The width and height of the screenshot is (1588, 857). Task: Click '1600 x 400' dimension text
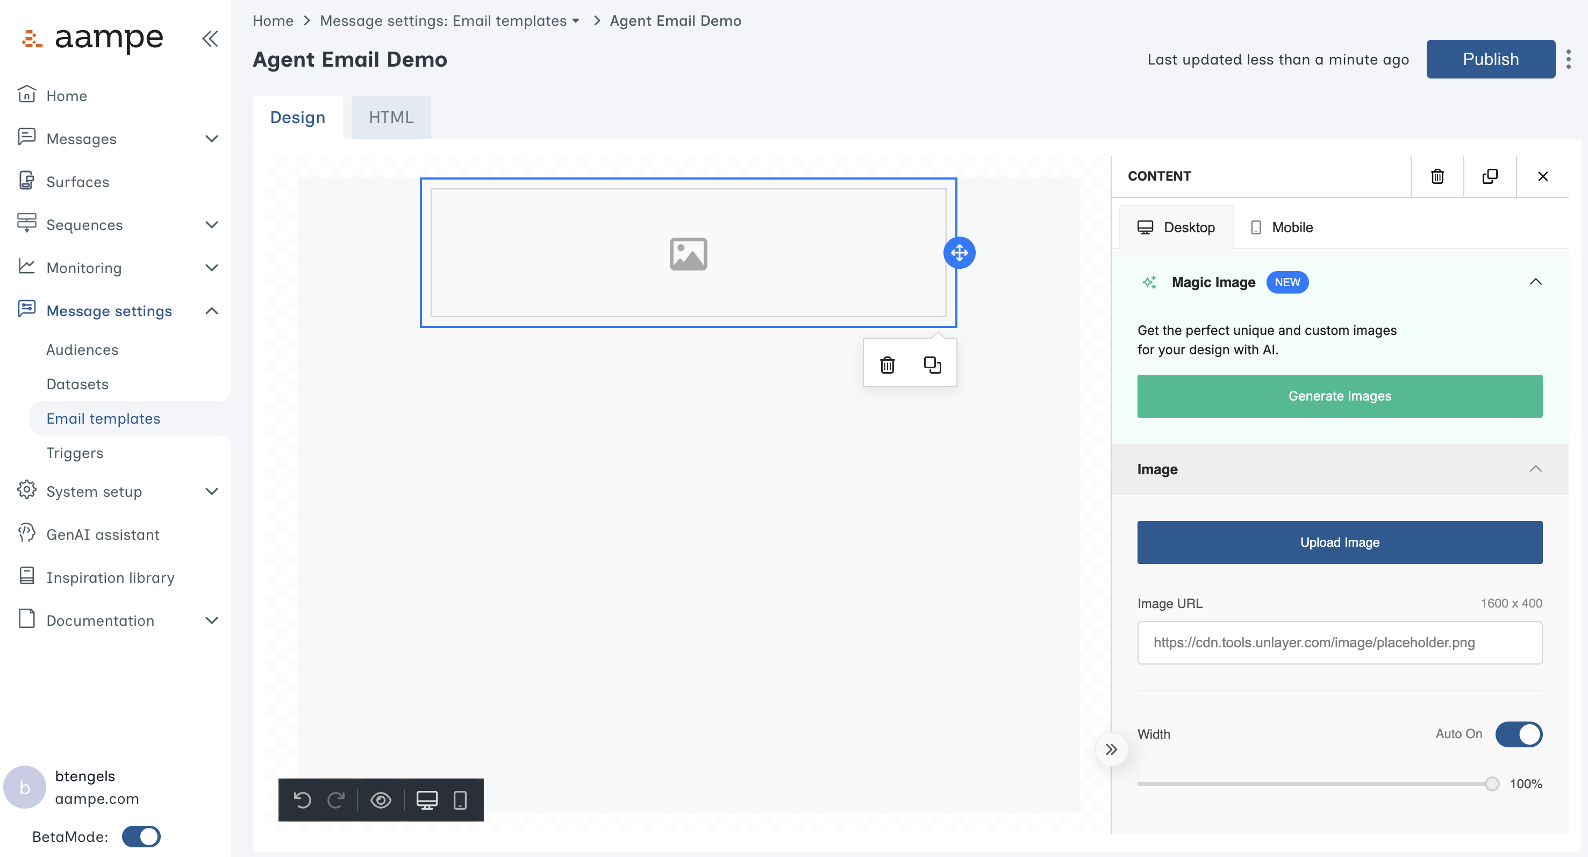coord(1512,604)
